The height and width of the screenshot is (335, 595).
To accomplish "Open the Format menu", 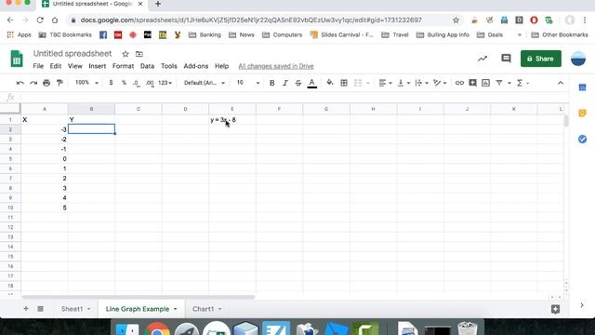I will pos(123,66).
